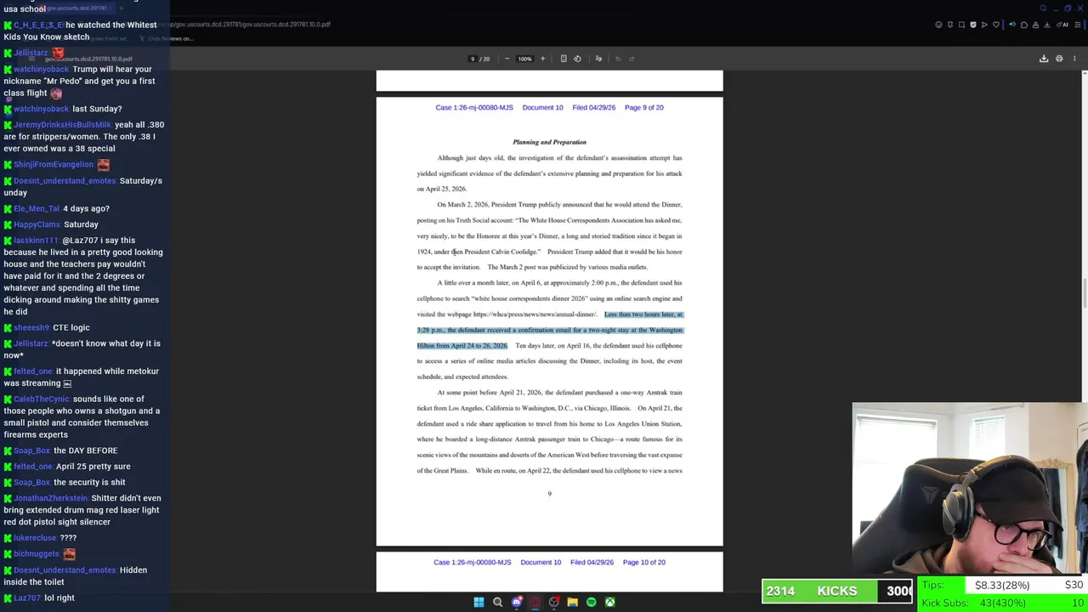
Task: Rotate the PDF counterclockwise
Action: tap(577, 59)
